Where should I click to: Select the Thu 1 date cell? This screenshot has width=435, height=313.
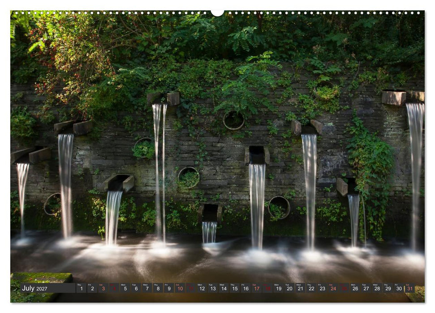point(81,288)
